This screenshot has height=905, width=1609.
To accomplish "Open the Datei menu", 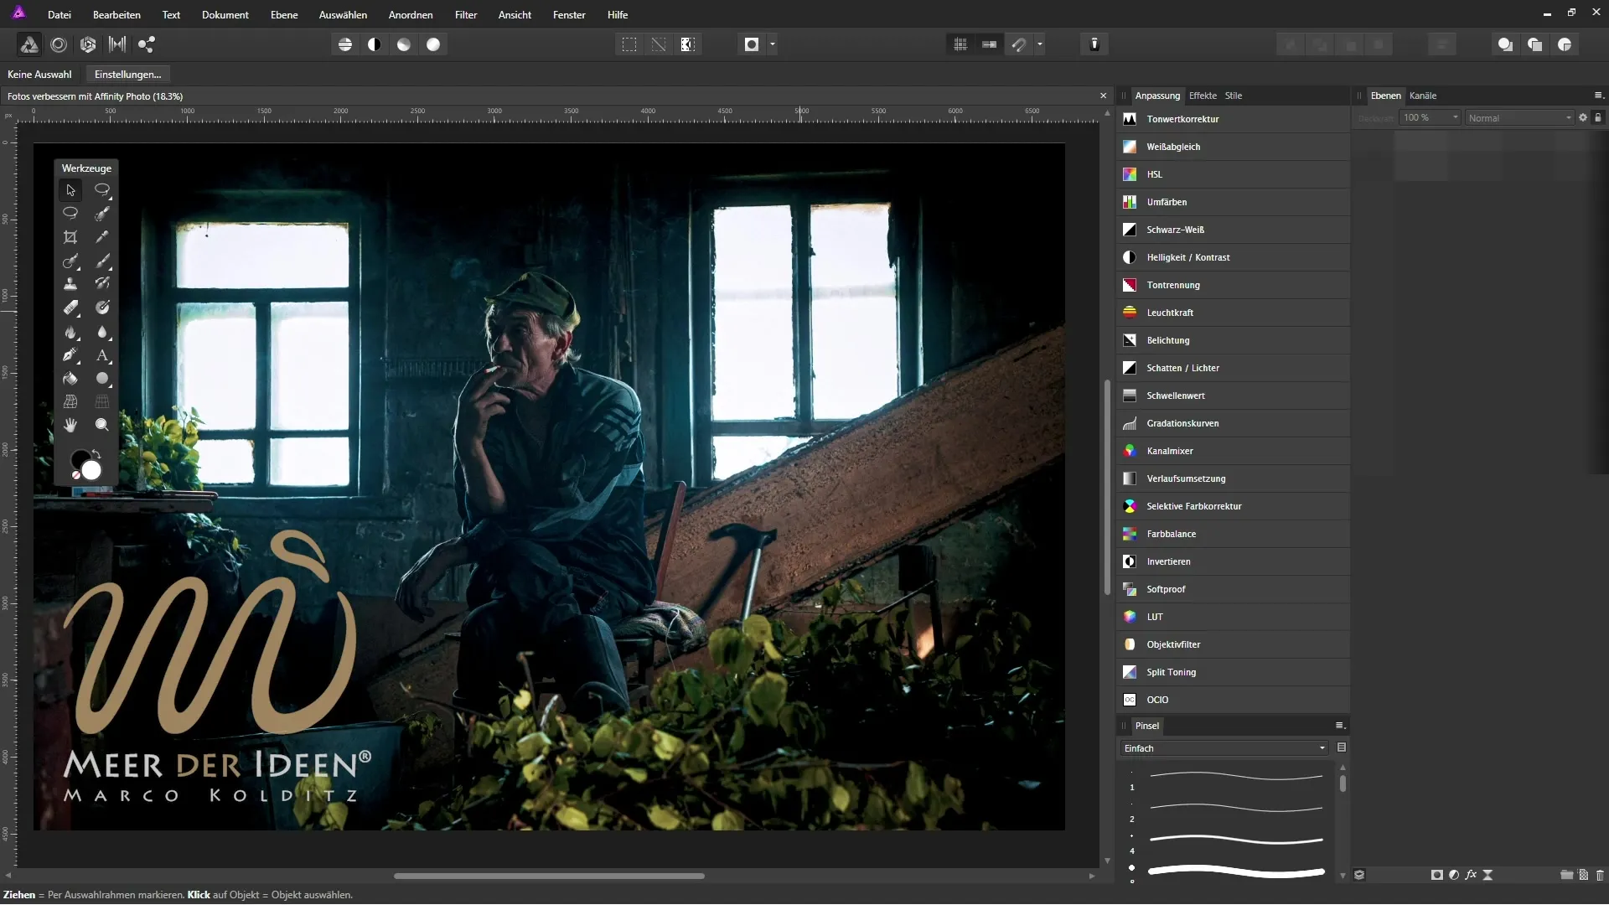I will (59, 15).
